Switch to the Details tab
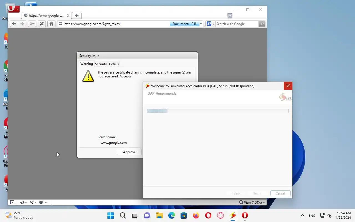 (114, 64)
